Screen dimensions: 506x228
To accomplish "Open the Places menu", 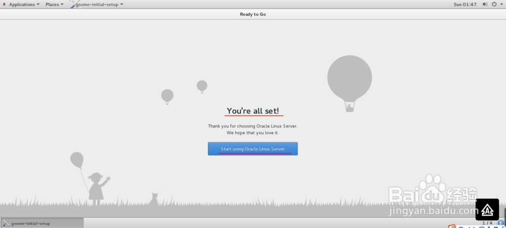I will click(x=55, y=5).
